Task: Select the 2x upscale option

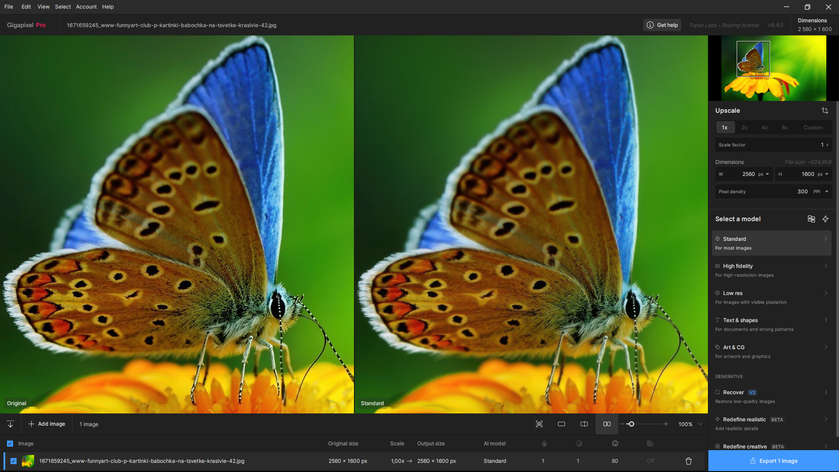Action: [745, 128]
